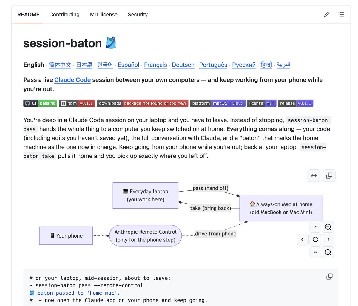The image size is (358, 306).
Task: Switch README to Русский
Action: point(244,65)
